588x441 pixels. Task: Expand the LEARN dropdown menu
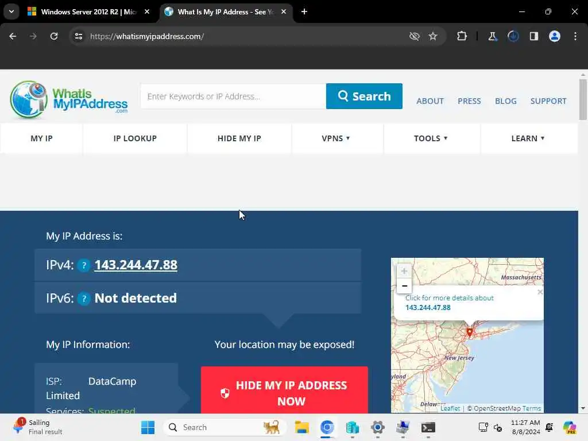[528, 138]
